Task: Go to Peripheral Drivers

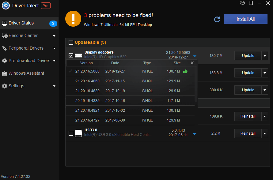Action: click(29, 48)
